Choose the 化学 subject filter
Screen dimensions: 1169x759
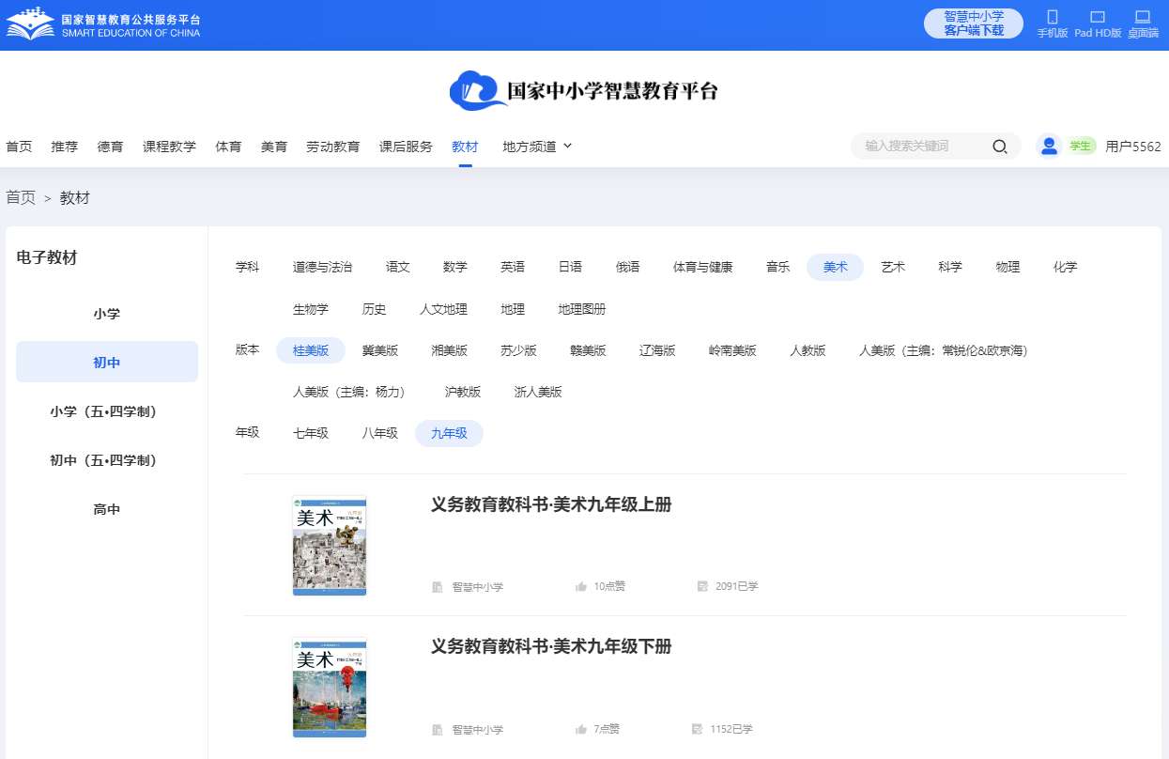[1066, 267]
